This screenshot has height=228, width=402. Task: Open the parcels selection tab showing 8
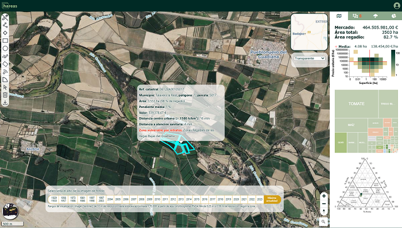point(357,16)
